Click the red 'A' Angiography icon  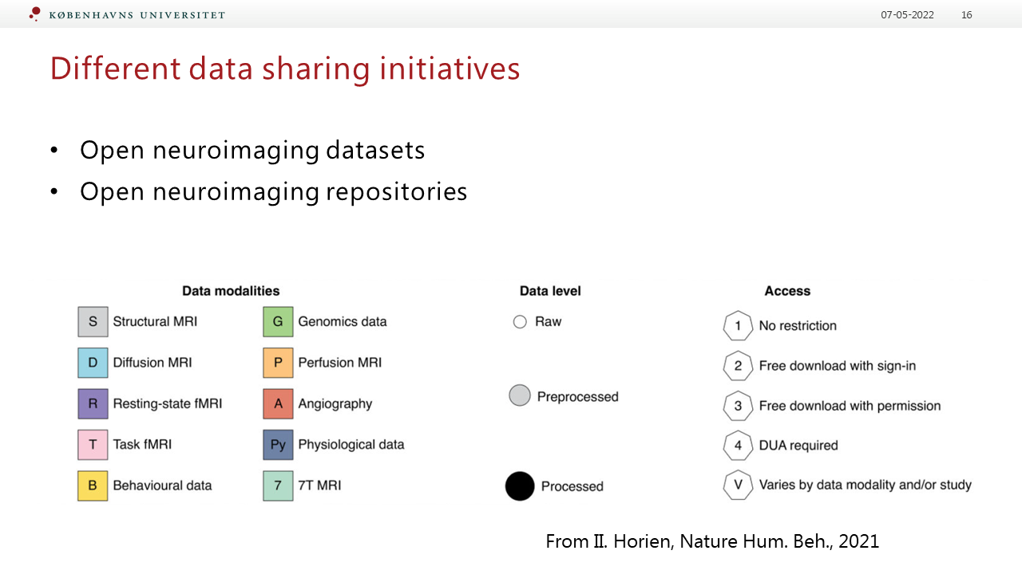278,403
